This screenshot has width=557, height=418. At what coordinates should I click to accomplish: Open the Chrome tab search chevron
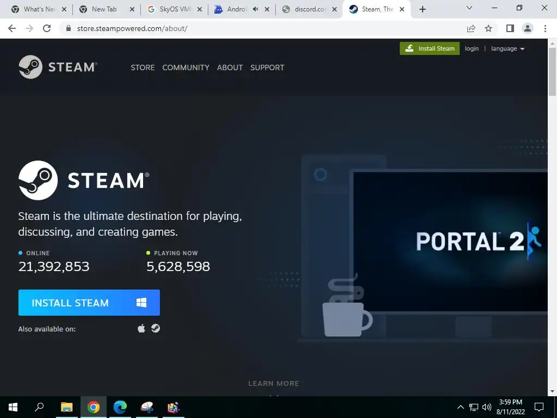(469, 8)
